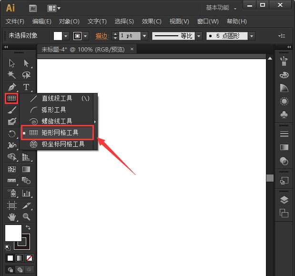Open the Layers panel icon
The height and width of the screenshot is (276, 295).
[x=284, y=200]
